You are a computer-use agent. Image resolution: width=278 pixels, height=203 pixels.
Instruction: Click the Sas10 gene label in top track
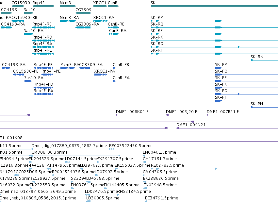click(30, 9)
